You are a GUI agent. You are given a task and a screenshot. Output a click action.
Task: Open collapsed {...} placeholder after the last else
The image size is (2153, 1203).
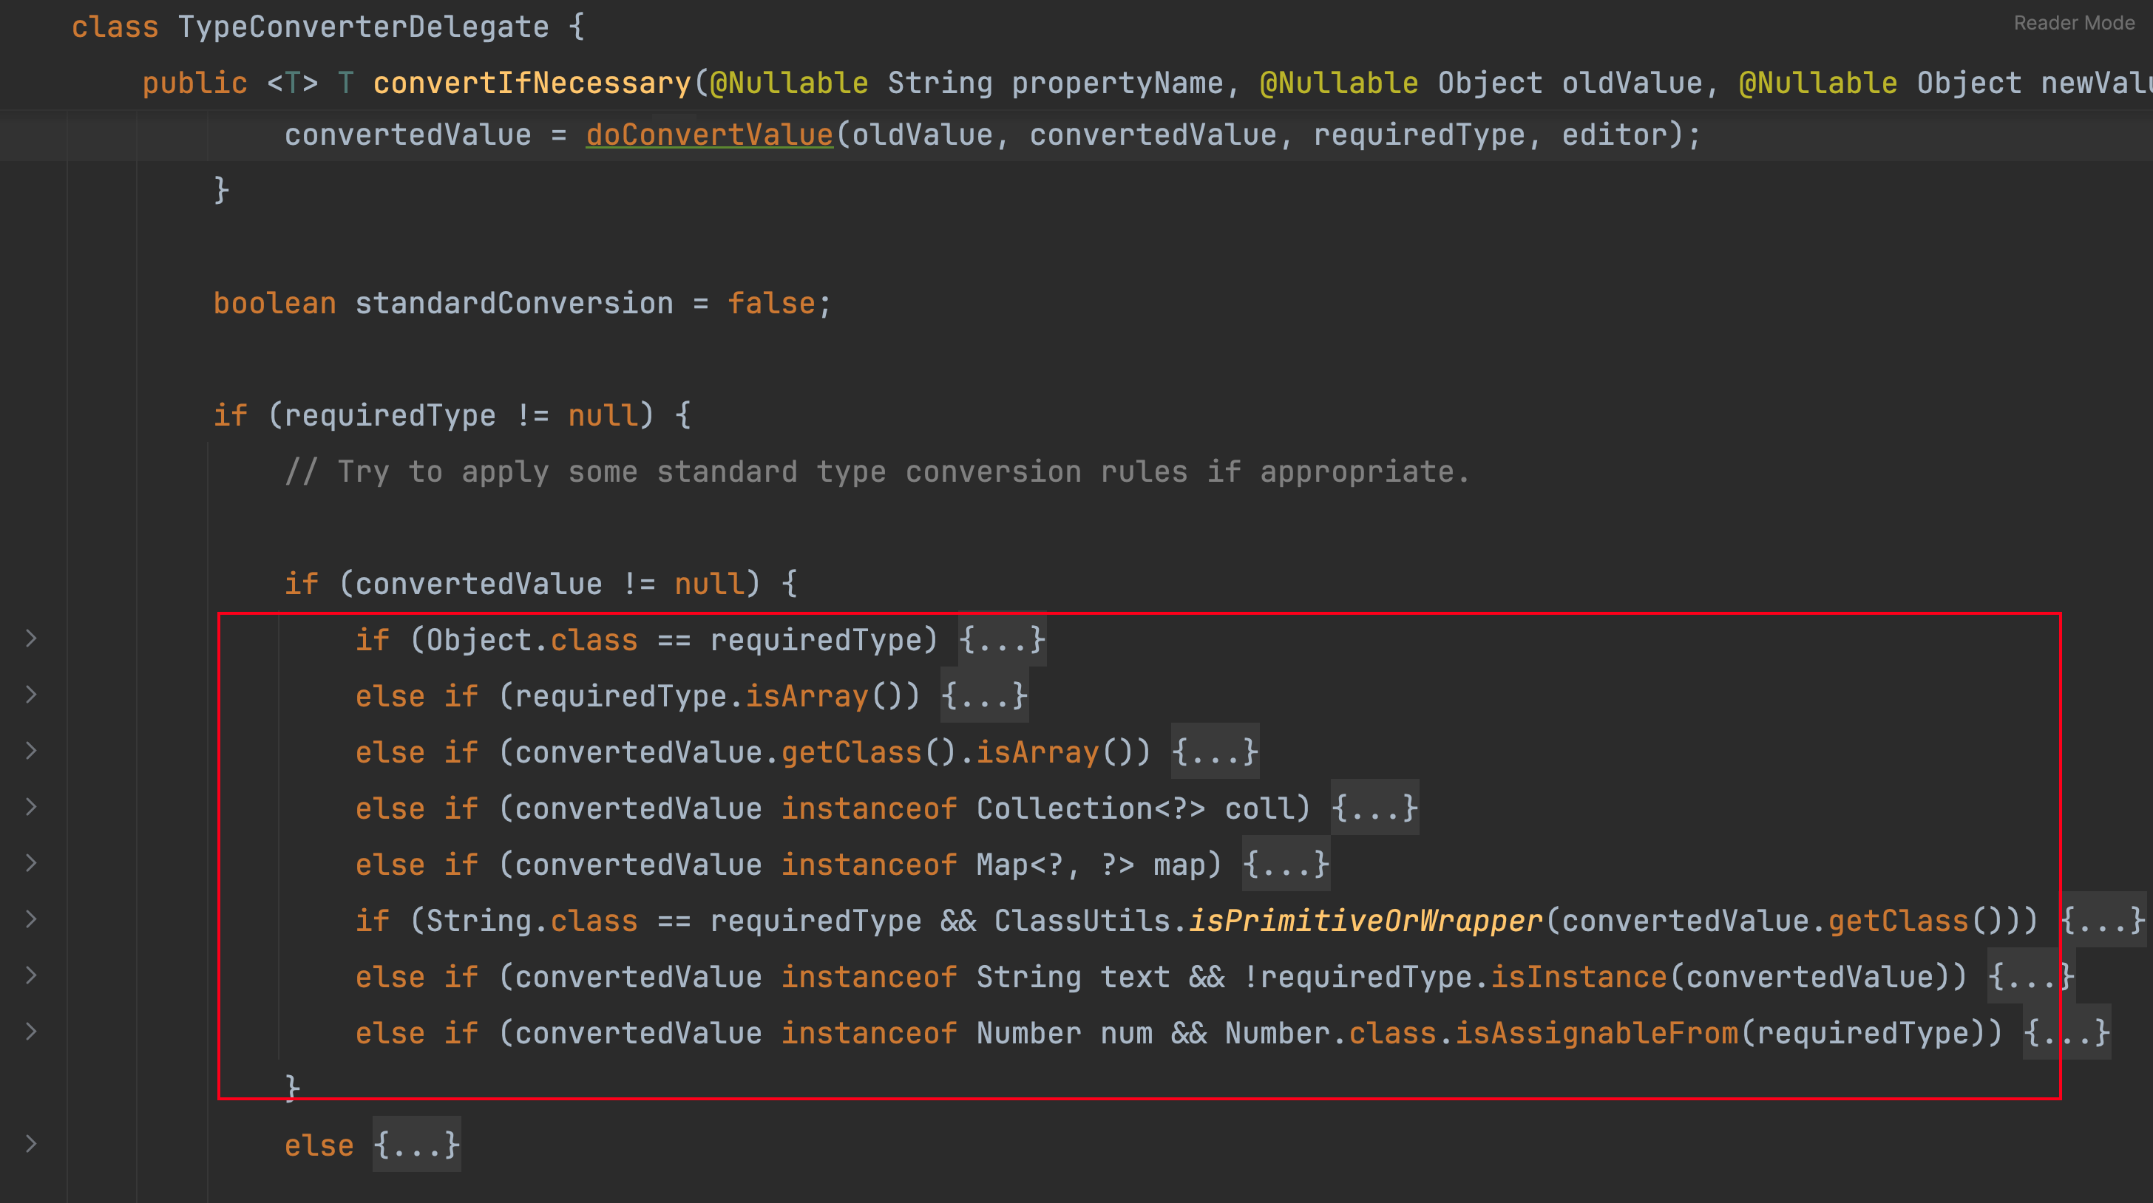pos(416,1145)
